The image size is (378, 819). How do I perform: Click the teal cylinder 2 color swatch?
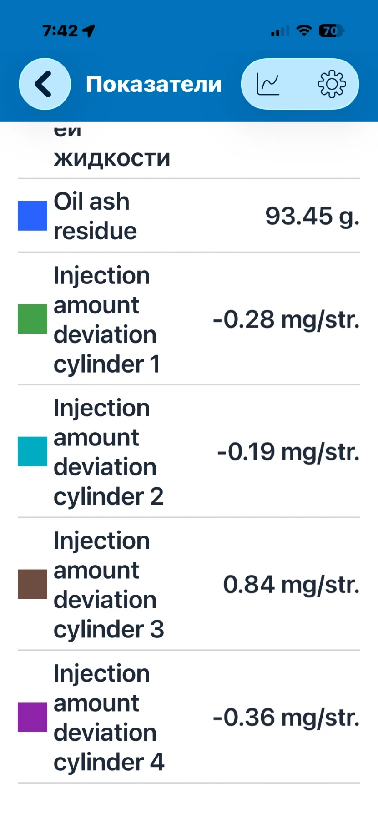[32, 451]
